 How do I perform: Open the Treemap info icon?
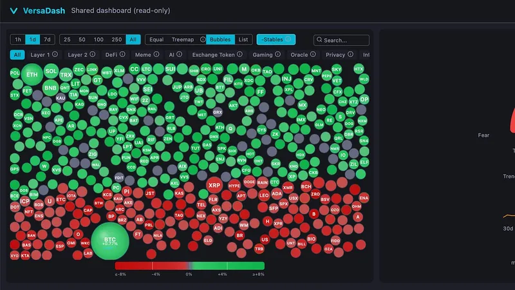[x=203, y=39]
